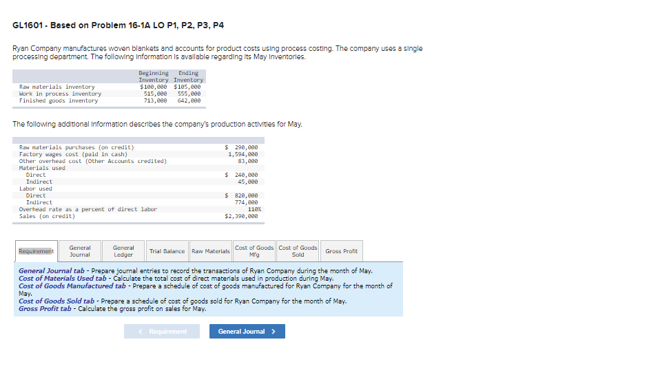This screenshot has width=658, height=386.
Task: Click the 45,000 indirect materials amount
Action: (248, 182)
